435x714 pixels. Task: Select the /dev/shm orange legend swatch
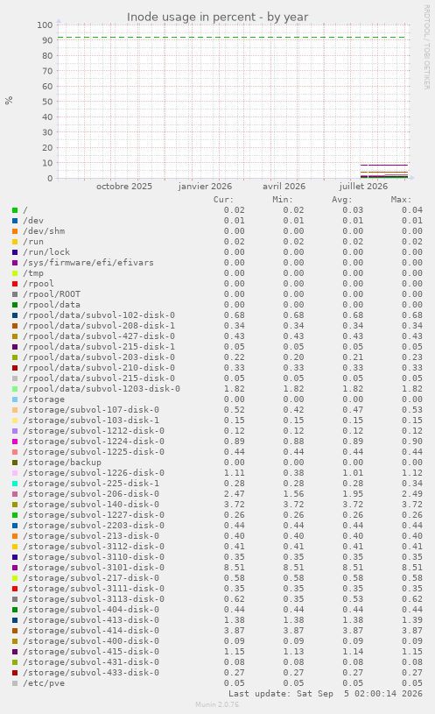pyautogui.click(x=15, y=231)
